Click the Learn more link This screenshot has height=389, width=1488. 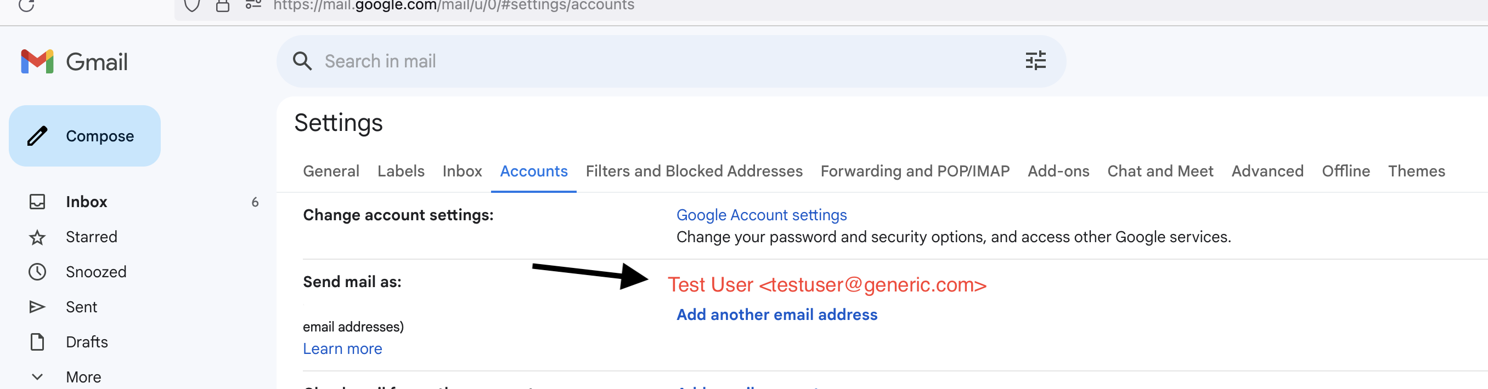(x=342, y=349)
